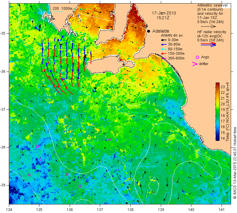
Task: Click the '80-150m' depth label
Action: tap(175, 49)
